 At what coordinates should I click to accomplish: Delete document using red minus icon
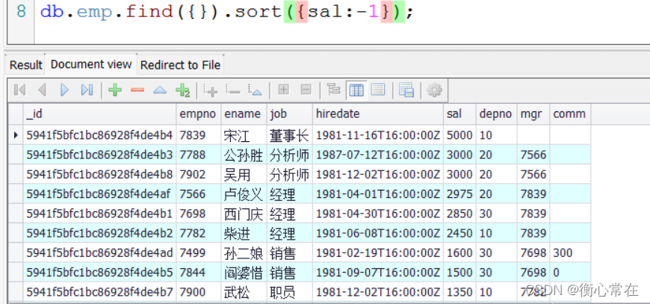click(137, 90)
